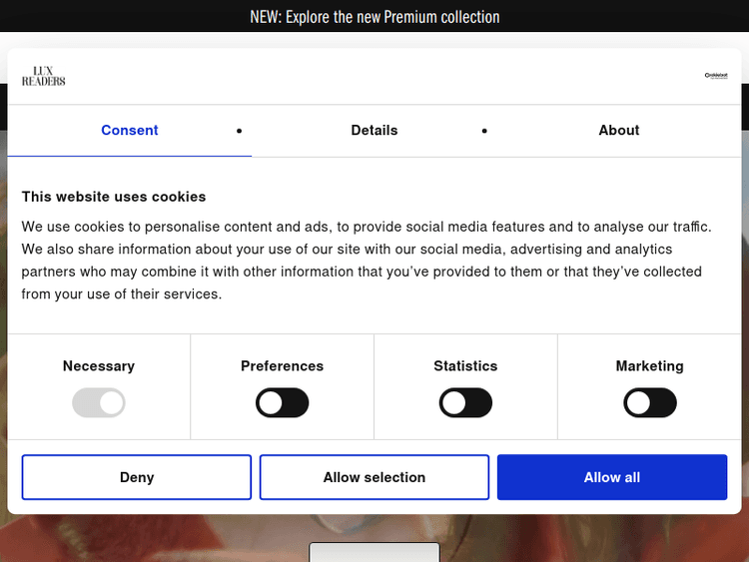This screenshot has width=749, height=562.
Task: Click the Allow selection button
Action: pos(374,477)
